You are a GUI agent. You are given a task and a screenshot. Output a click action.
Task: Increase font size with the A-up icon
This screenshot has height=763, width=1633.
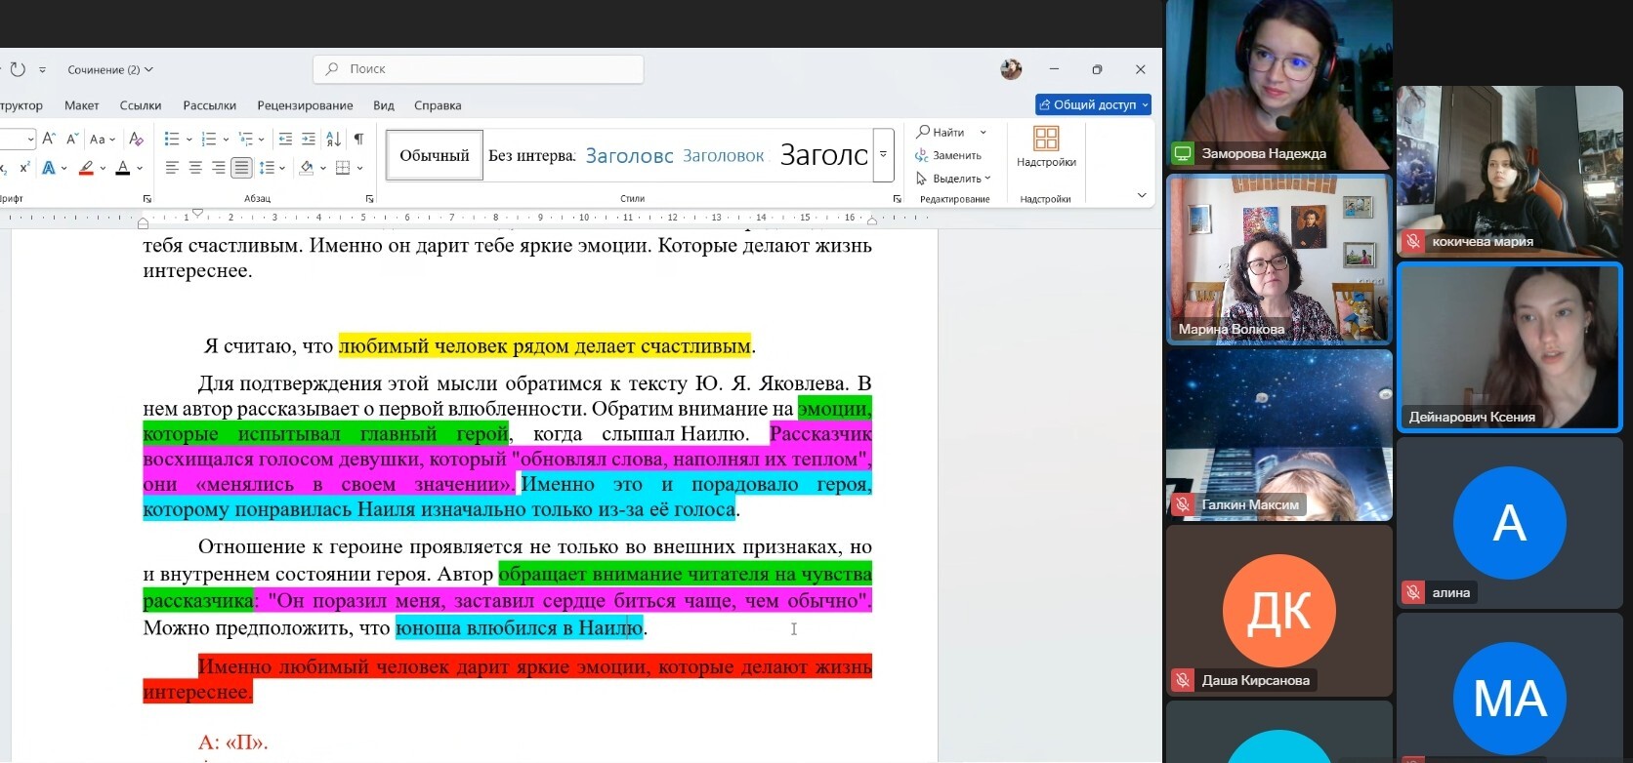click(49, 139)
